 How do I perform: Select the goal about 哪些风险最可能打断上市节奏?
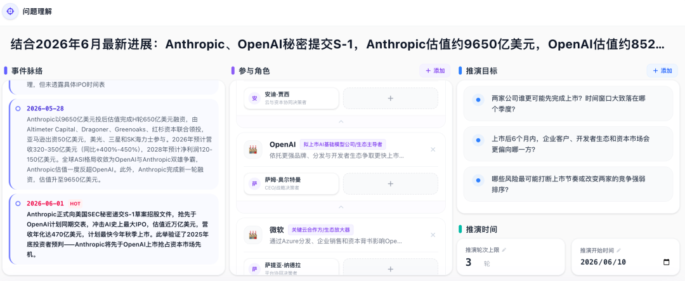pyautogui.click(x=568, y=184)
